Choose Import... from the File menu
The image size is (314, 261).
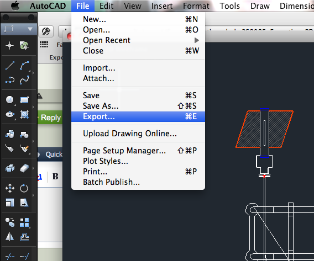(x=138, y=68)
